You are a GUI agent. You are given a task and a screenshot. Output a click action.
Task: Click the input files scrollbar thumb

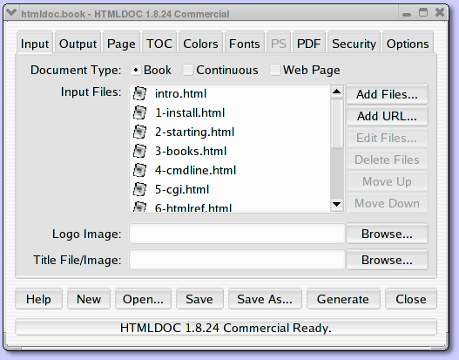[x=337, y=124]
